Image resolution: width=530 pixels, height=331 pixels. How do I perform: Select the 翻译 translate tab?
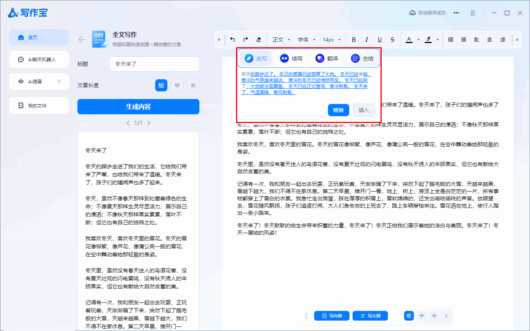pyautogui.click(x=327, y=58)
